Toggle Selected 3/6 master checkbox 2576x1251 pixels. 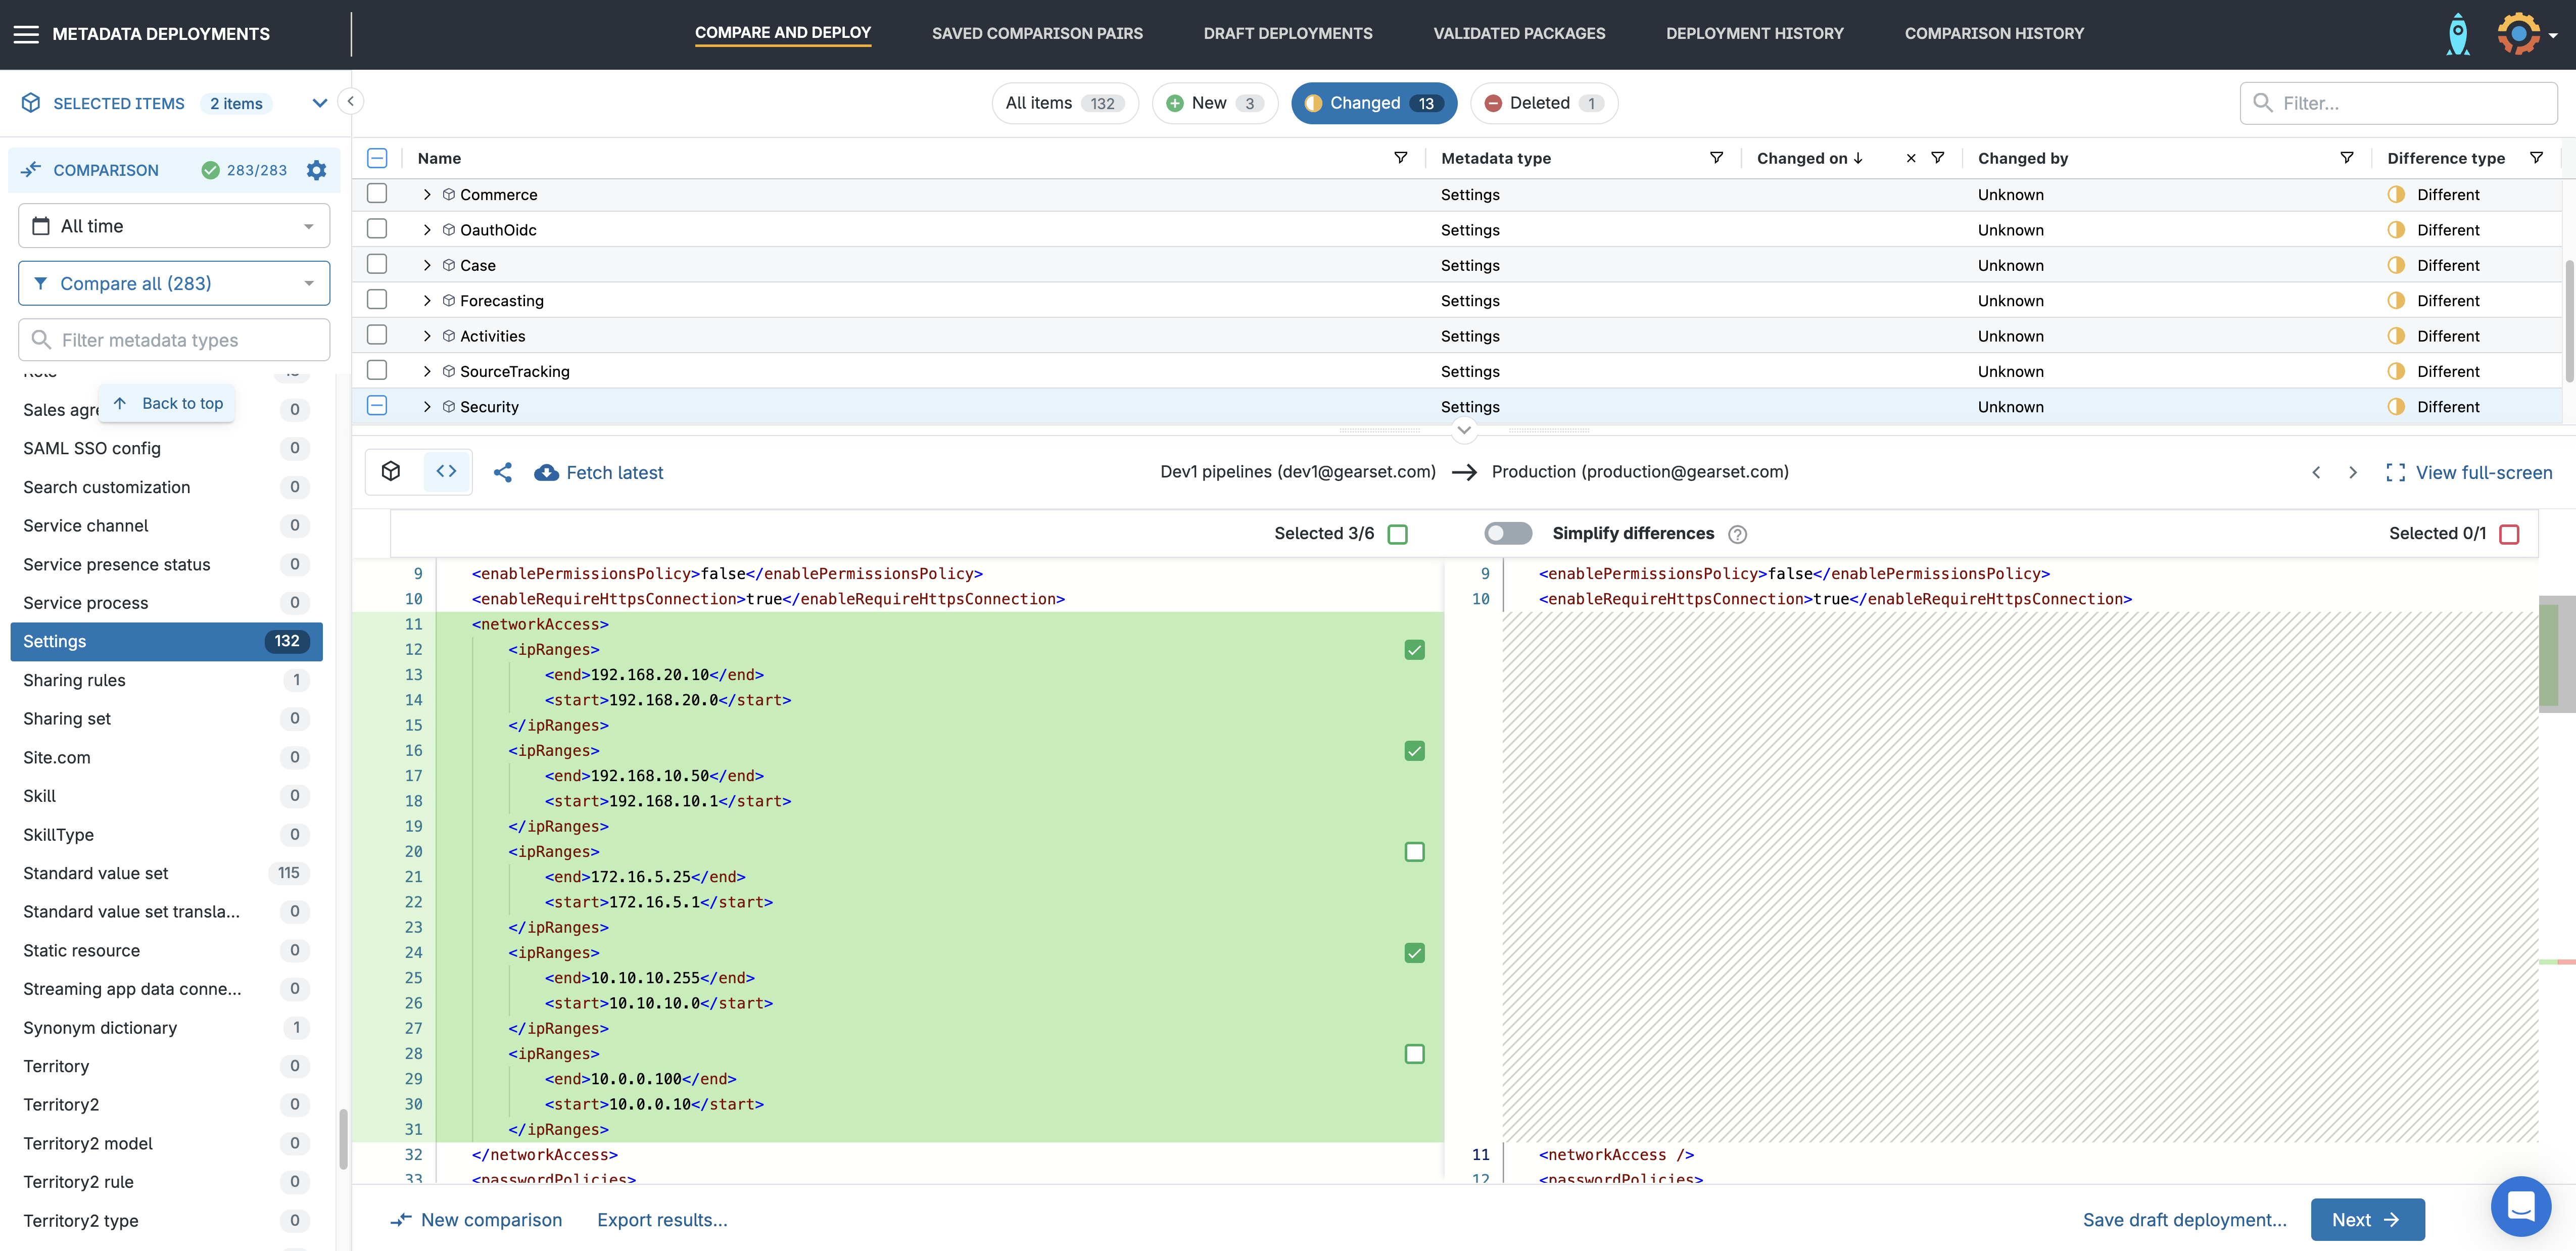pos(1398,534)
